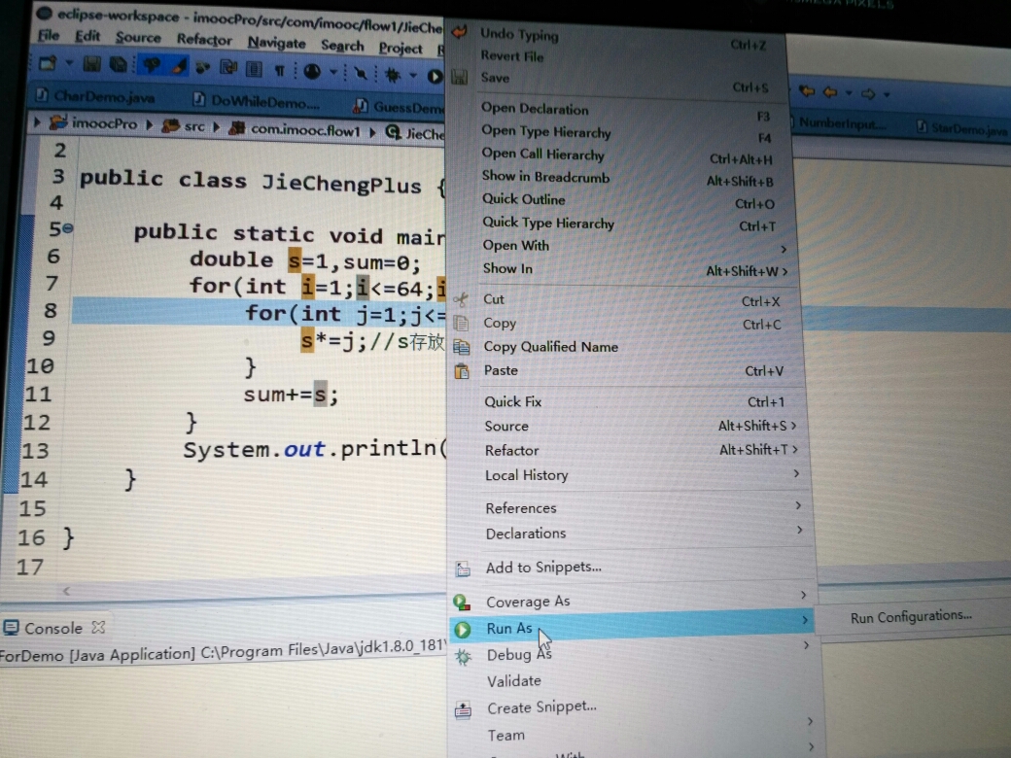Click Run Configurations submenu item
Screen dimensions: 1011x758
(912, 617)
